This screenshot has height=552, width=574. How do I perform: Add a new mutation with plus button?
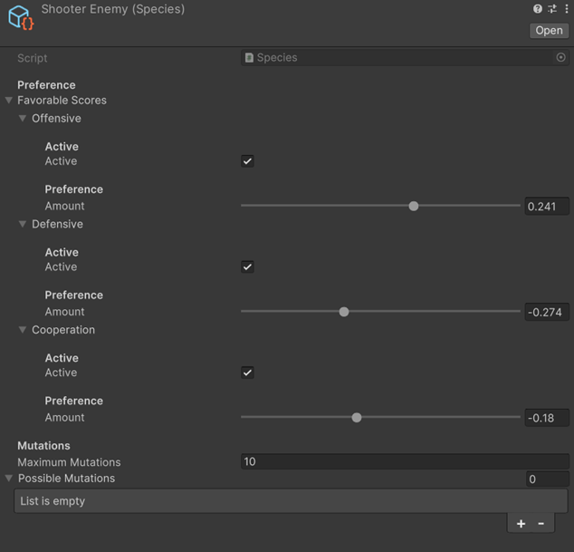(x=521, y=524)
